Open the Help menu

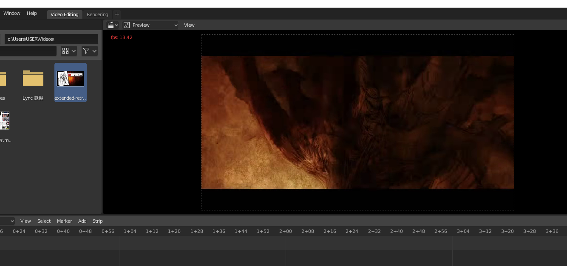(x=32, y=13)
